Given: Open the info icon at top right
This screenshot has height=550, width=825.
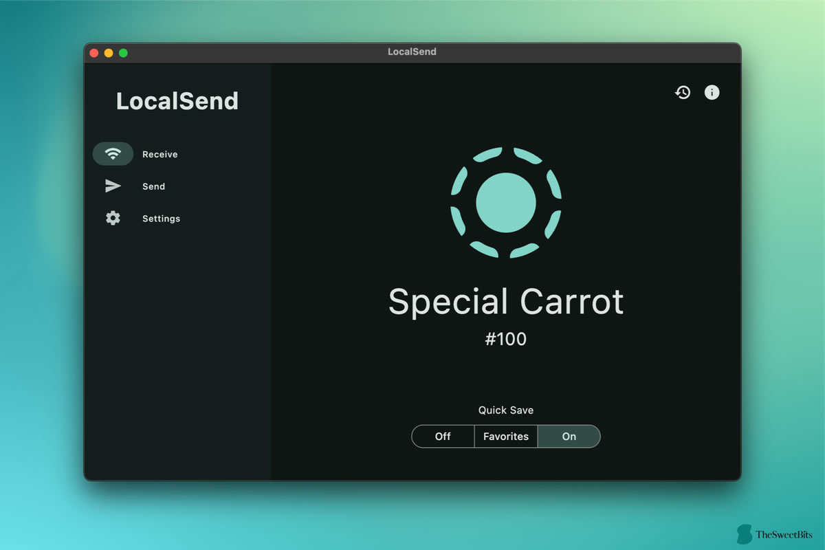Looking at the screenshot, I should pyautogui.click(x=712, y=92).
